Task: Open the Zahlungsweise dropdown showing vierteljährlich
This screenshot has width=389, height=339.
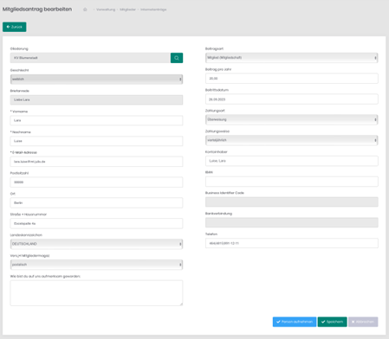Action: (x=292, y=140)
